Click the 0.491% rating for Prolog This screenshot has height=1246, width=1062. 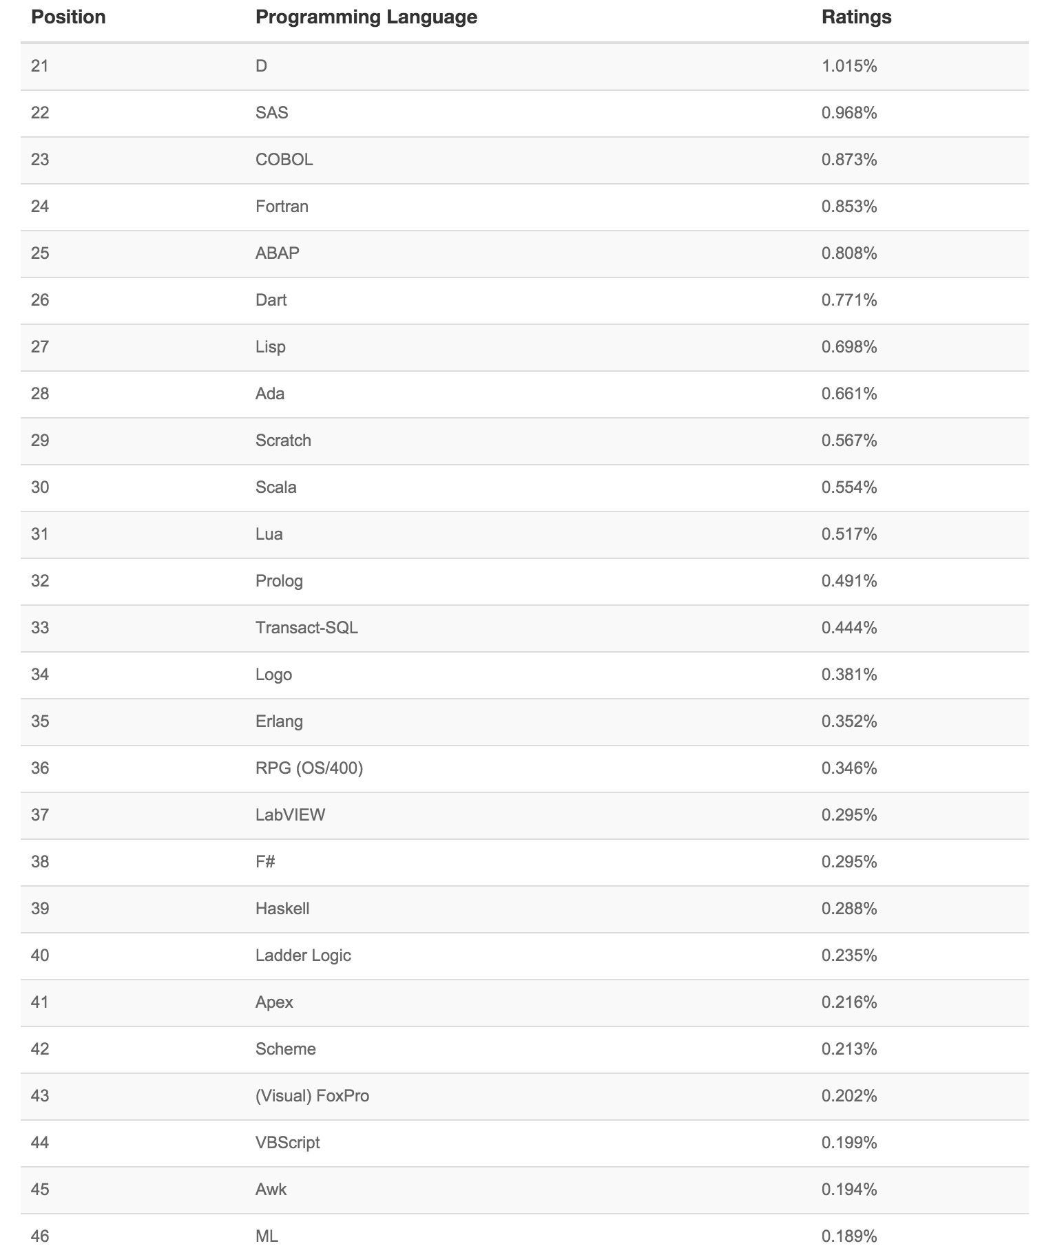click(848, 581)
